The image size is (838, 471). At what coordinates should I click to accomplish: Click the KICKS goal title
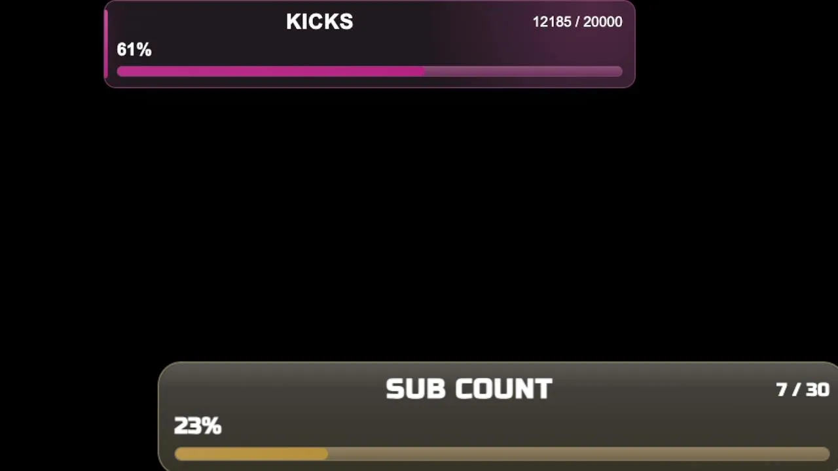coord(319,22)
